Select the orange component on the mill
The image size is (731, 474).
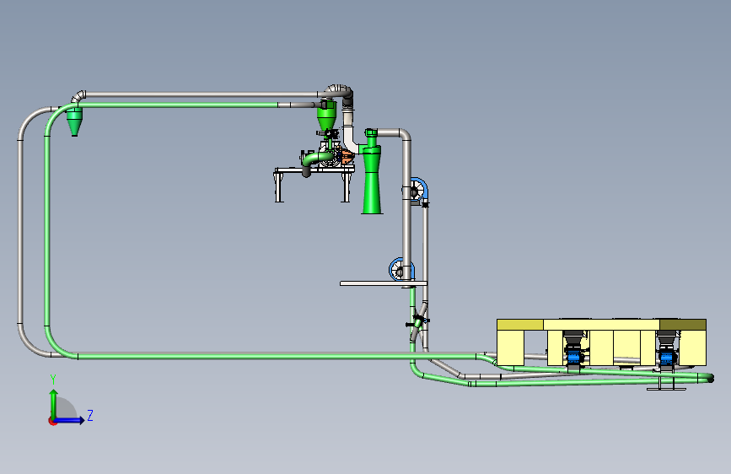[x=346, y=157]
